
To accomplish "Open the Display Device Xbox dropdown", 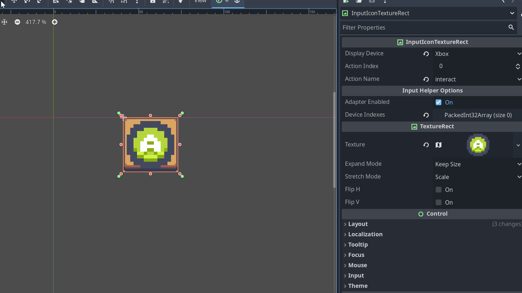I will point(477,54).
